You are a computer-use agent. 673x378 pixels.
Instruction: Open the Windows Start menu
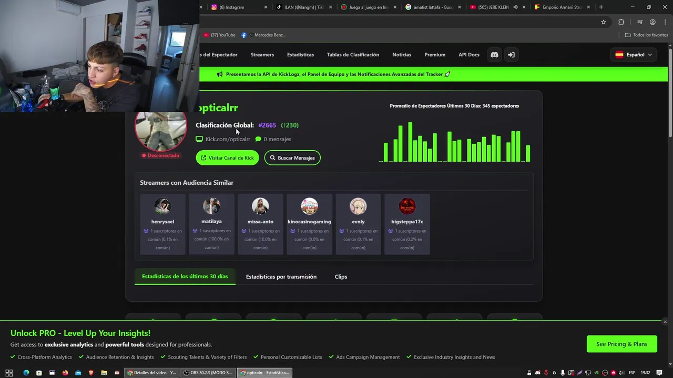(x=9, y=373)
